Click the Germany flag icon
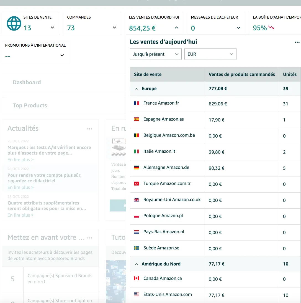Screen dimensions: 301x303 click(137, 168)
